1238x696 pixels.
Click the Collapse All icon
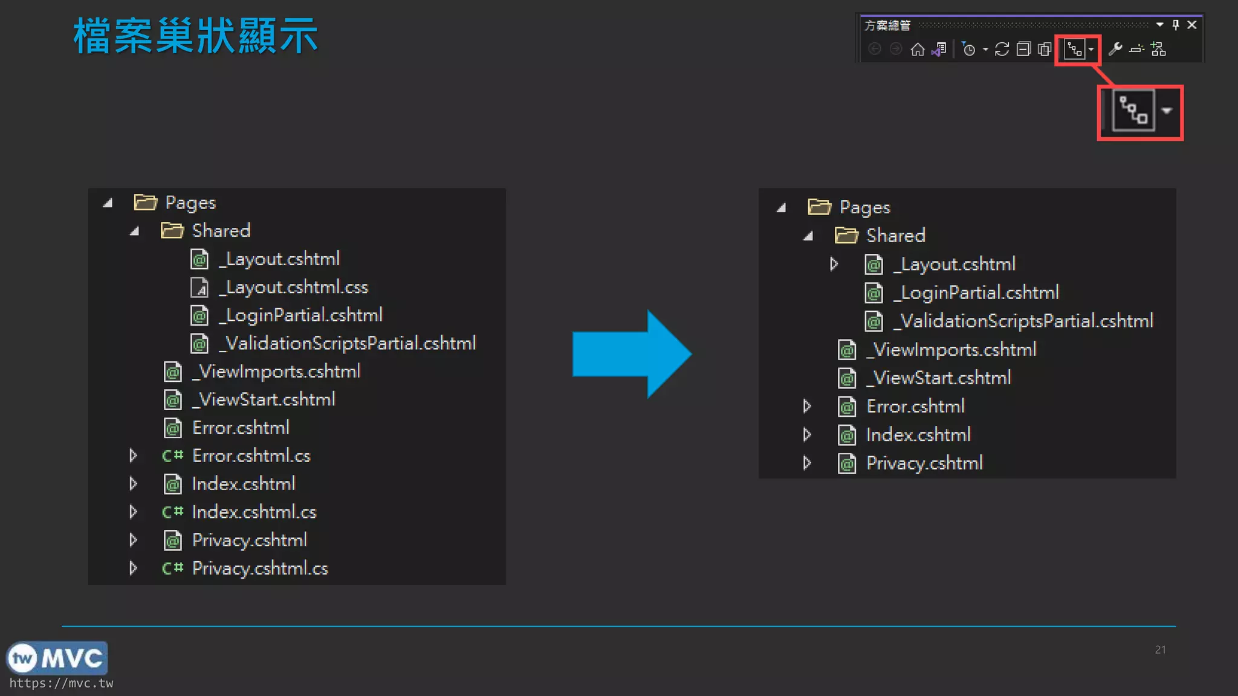coord(1023,49)
